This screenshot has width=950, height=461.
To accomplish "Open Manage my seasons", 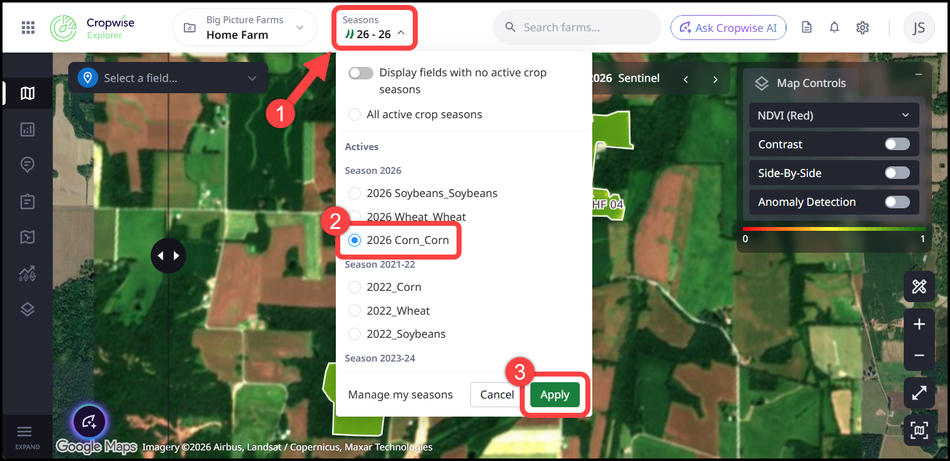I will click(400, 395).
